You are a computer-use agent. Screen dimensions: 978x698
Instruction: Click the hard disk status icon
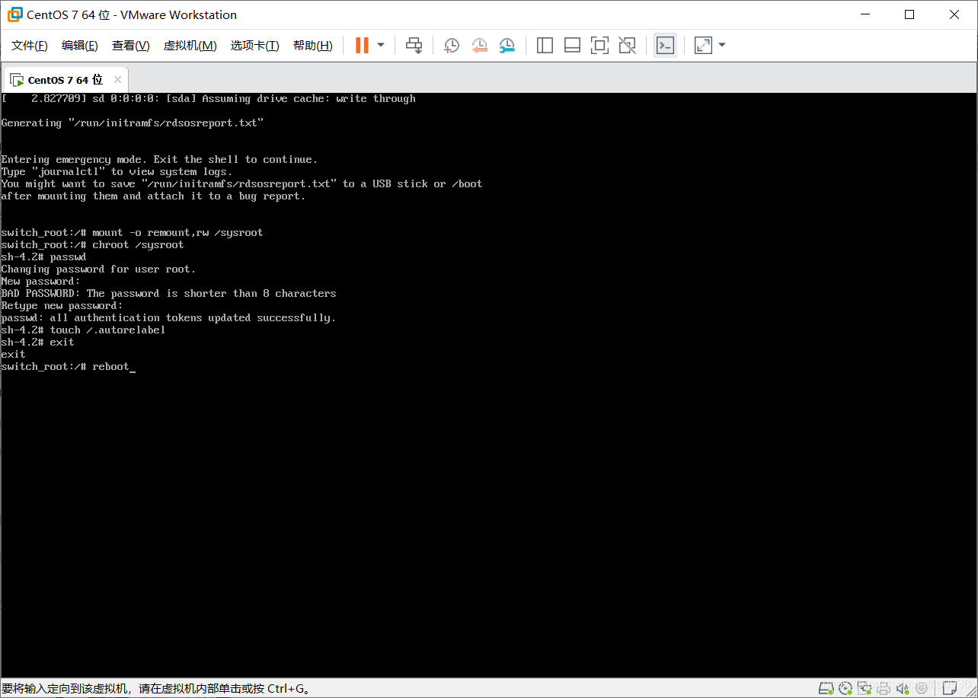tap(826, 688)
